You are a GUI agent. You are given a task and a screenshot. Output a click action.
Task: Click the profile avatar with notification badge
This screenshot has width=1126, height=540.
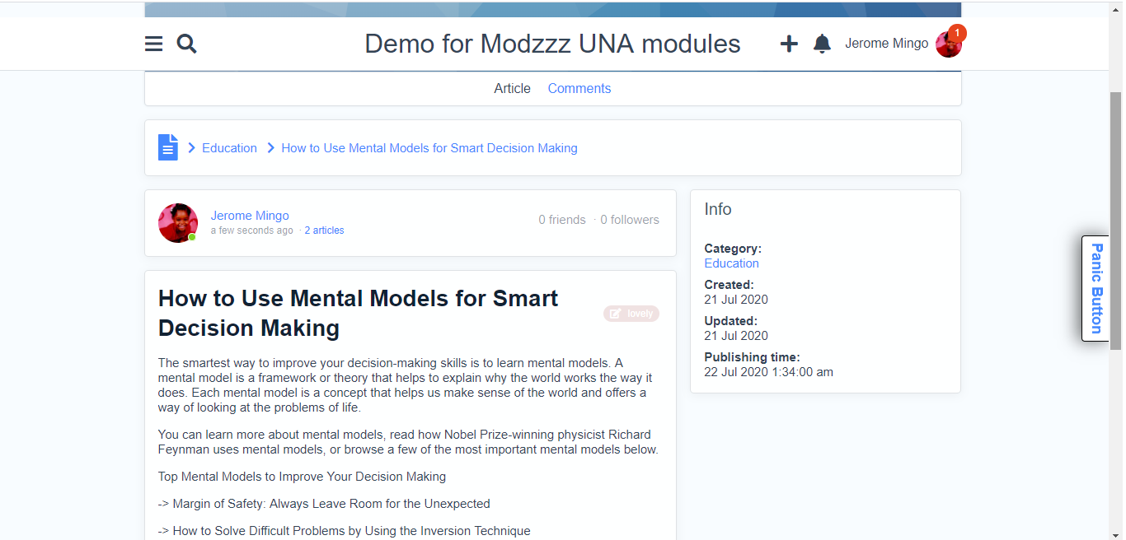949,44
